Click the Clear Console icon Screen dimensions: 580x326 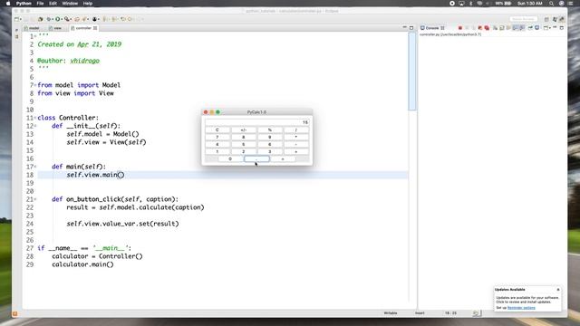point(496,28)
